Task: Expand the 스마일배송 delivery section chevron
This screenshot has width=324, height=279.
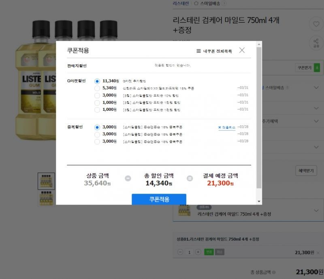Action: pos(316,87)
